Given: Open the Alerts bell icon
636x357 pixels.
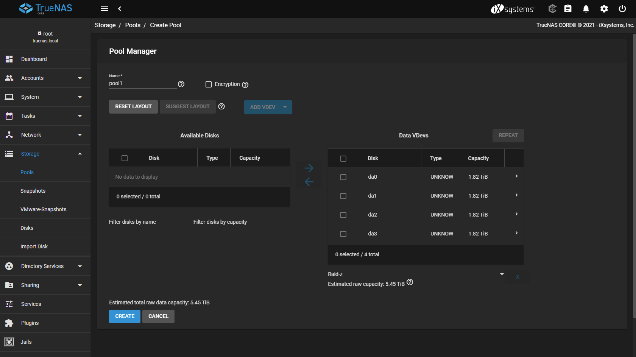Looking at the screenshot, I should [586, 9].
